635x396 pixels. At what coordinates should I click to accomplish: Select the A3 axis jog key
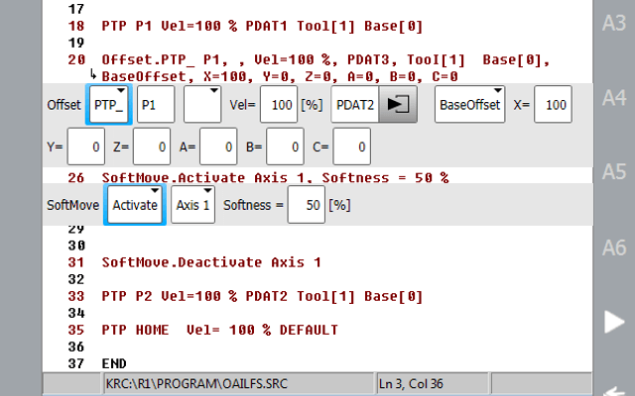[614, 24]
